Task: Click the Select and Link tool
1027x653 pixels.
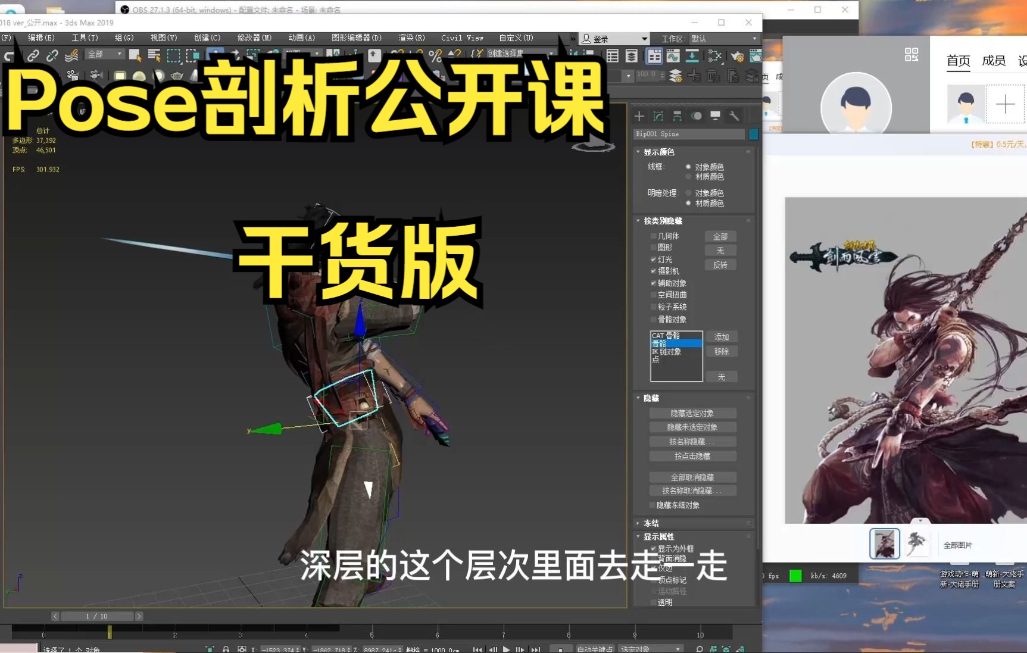Action: click(x=33, y=55)
